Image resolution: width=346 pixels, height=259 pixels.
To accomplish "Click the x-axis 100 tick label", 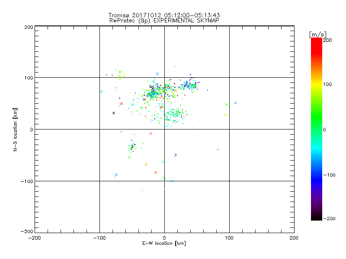I will coord(229,238).
